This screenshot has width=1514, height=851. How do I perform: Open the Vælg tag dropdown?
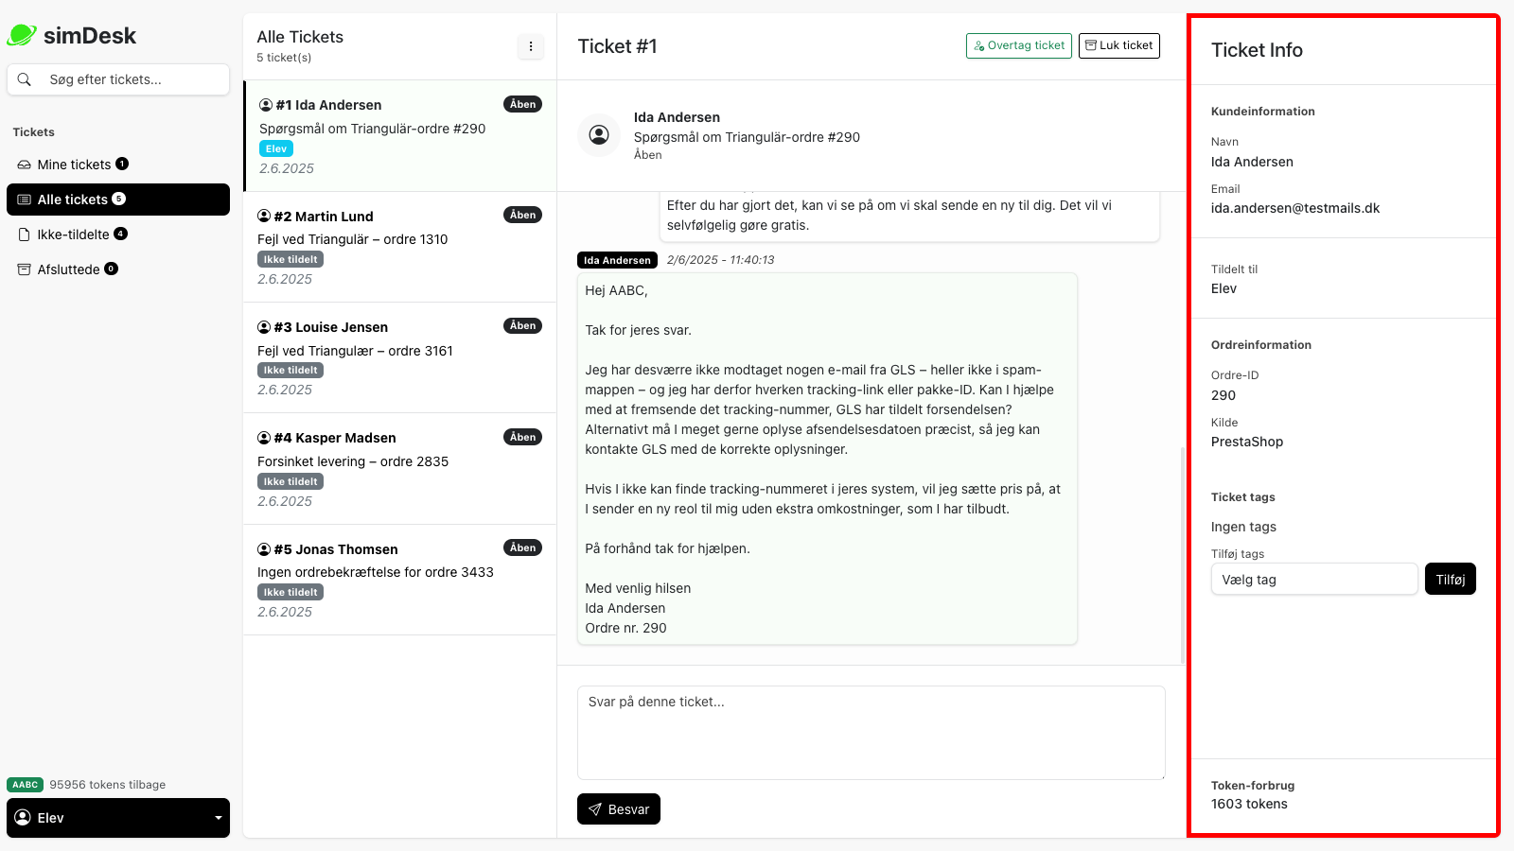(x=1313, y=579)
